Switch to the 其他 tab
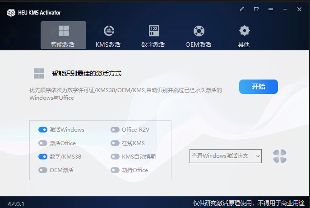This screenshot has height=208, width=310. 244,36
